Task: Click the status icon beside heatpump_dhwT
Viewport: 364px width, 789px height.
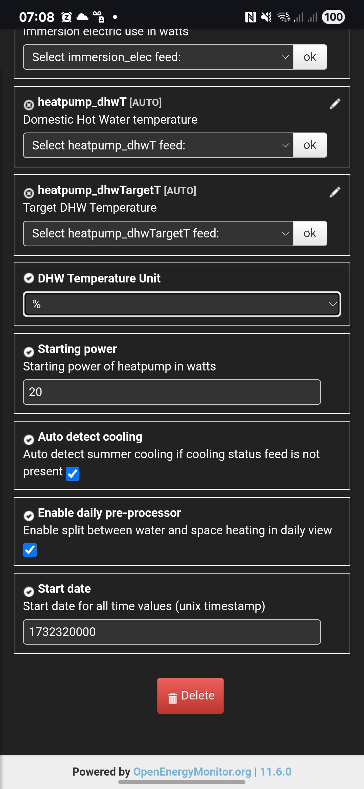Action: click(29, 105)
